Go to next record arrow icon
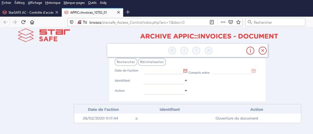The width and height of the screenshot is (313, 134). tap(196, 50)
